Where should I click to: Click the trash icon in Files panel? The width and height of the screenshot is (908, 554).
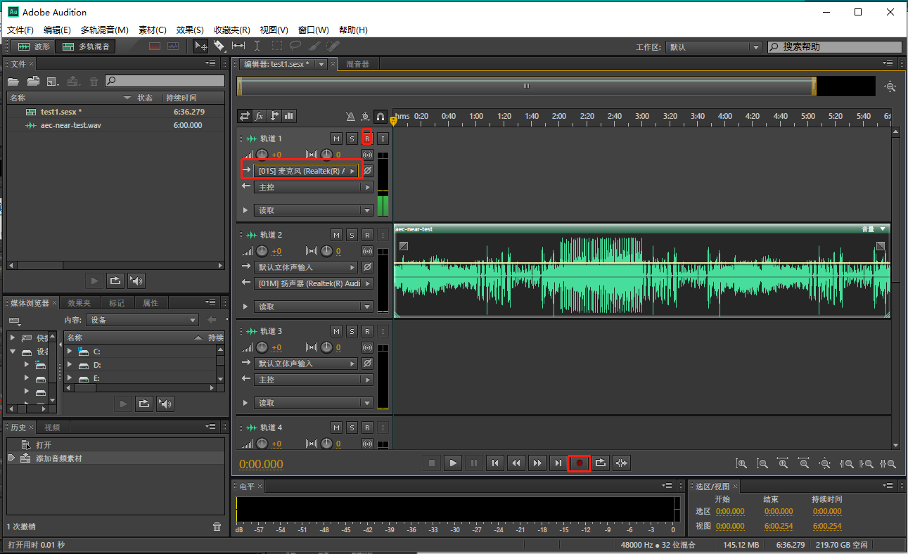[x=94, y=82]
